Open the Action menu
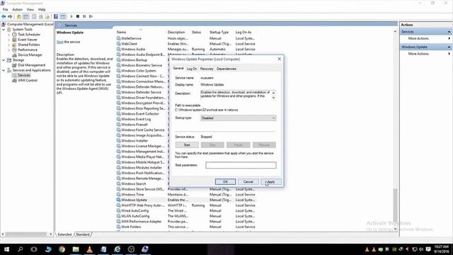Image resolution: width=453 pixels, height=255 pixels. click(x=17, y=9)
